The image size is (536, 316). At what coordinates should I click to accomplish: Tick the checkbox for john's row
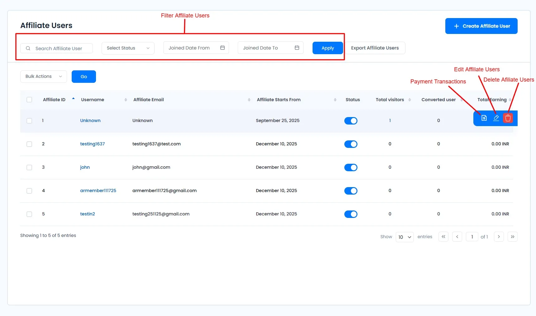(x=29, y=167)
